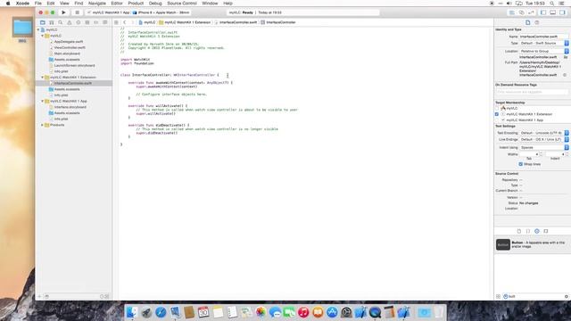
Task: Stop the running build
Action: pos(77,12)
